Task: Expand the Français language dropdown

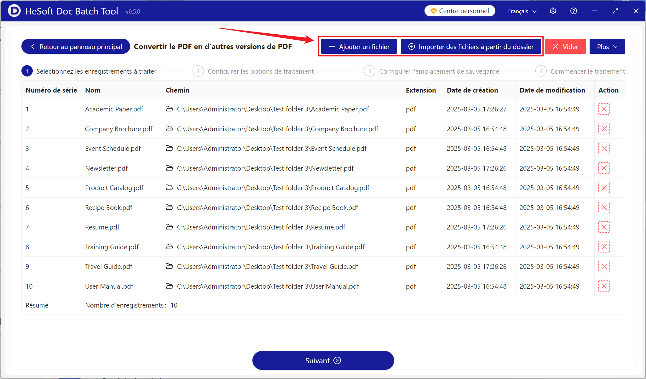Action: click(522, 11)
